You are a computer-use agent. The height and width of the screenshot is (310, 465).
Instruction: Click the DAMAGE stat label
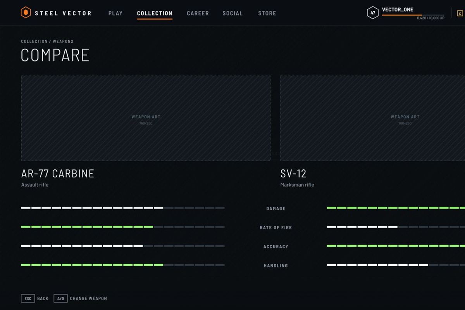276,208
